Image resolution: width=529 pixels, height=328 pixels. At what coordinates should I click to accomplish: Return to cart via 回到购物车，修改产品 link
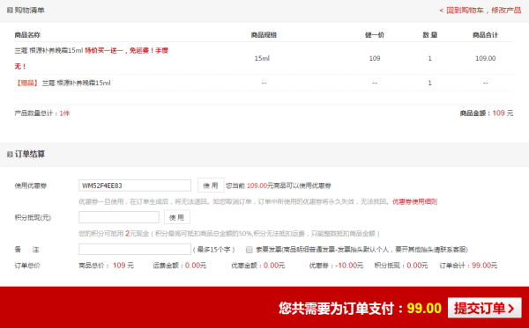[481, 11]
